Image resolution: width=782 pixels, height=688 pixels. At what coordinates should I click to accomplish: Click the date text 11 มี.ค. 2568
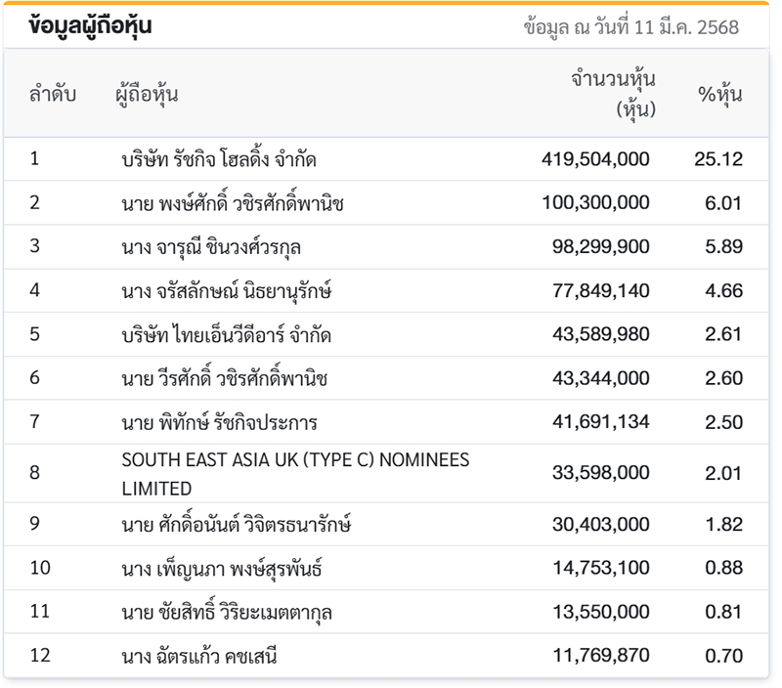[675, 27]
